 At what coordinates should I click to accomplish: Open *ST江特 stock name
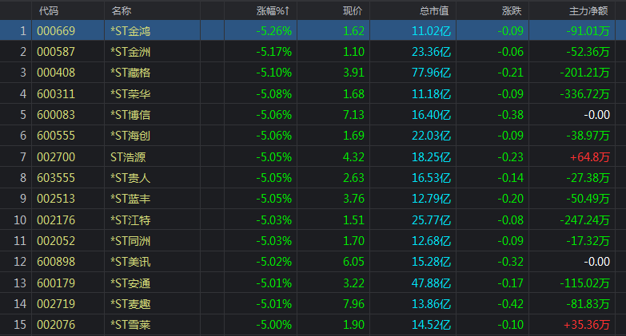coord(130,220)
